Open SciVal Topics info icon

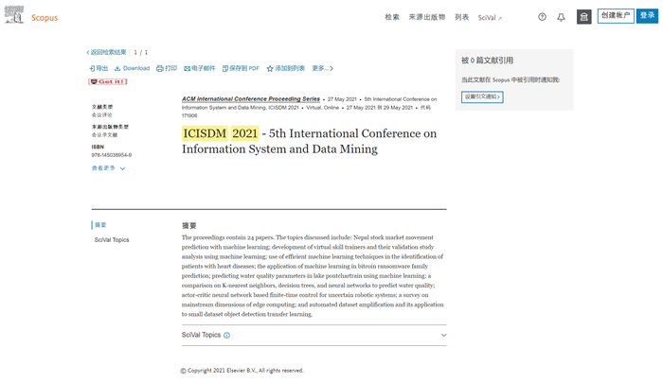coord(226,336)
